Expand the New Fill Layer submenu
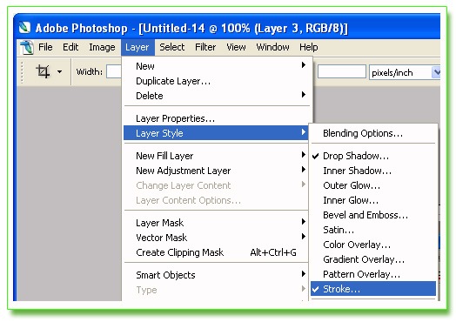This screenshot has height=322, width=456. (216, 156)
